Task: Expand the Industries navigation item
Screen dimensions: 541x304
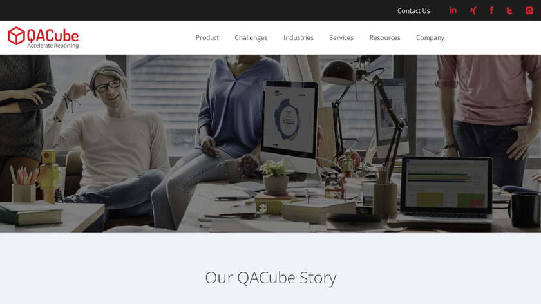Action: 298,37
